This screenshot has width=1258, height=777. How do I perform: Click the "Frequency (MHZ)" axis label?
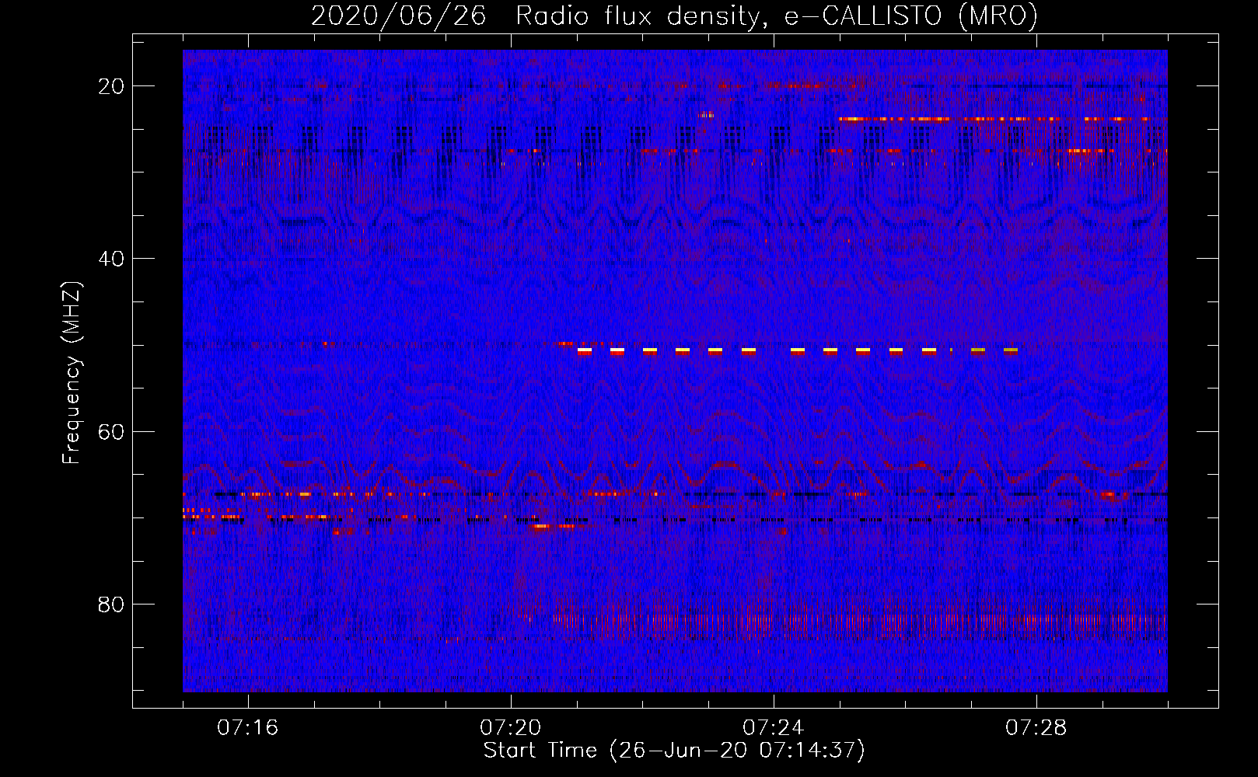(x=72, y=373)
